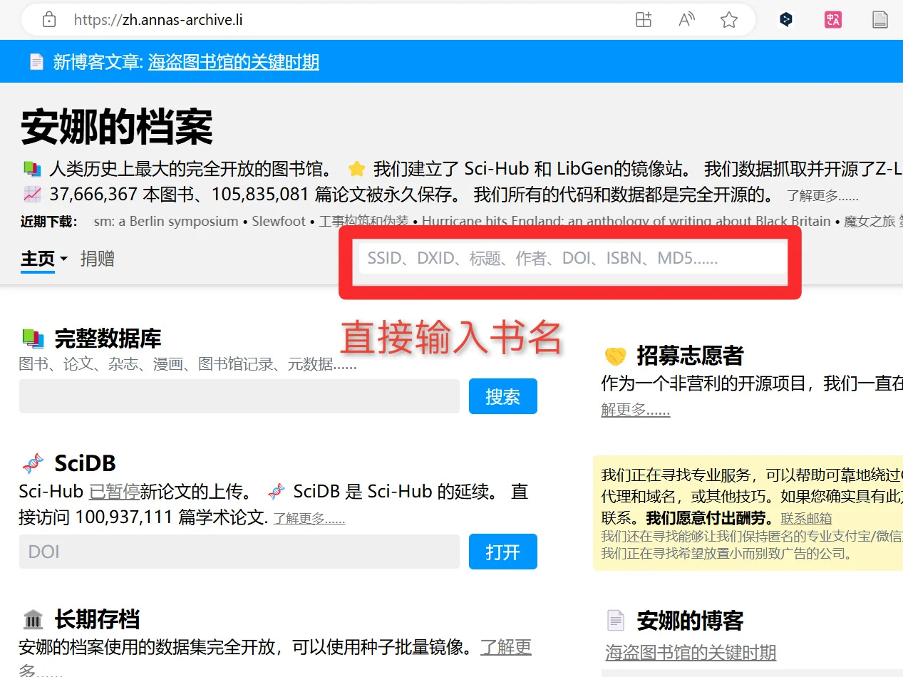Open recent download Hurricane hits England anthology

pos(626,221)
